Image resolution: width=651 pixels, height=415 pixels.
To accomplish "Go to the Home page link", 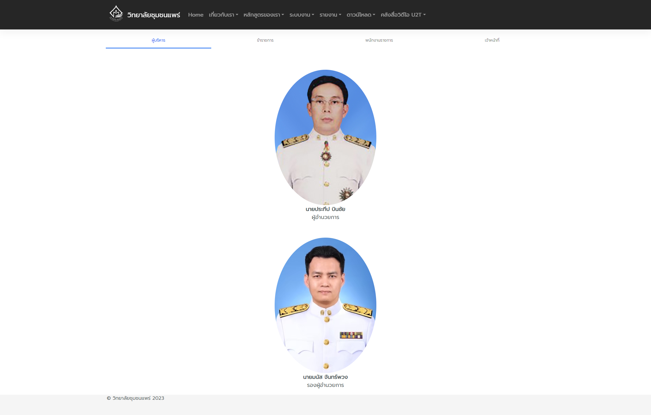I will [x=196, y=15].
